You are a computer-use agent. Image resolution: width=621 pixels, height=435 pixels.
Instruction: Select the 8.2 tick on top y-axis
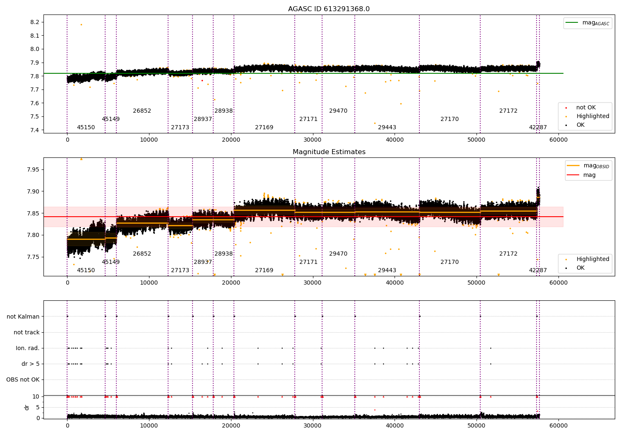(x=35, y=22)
